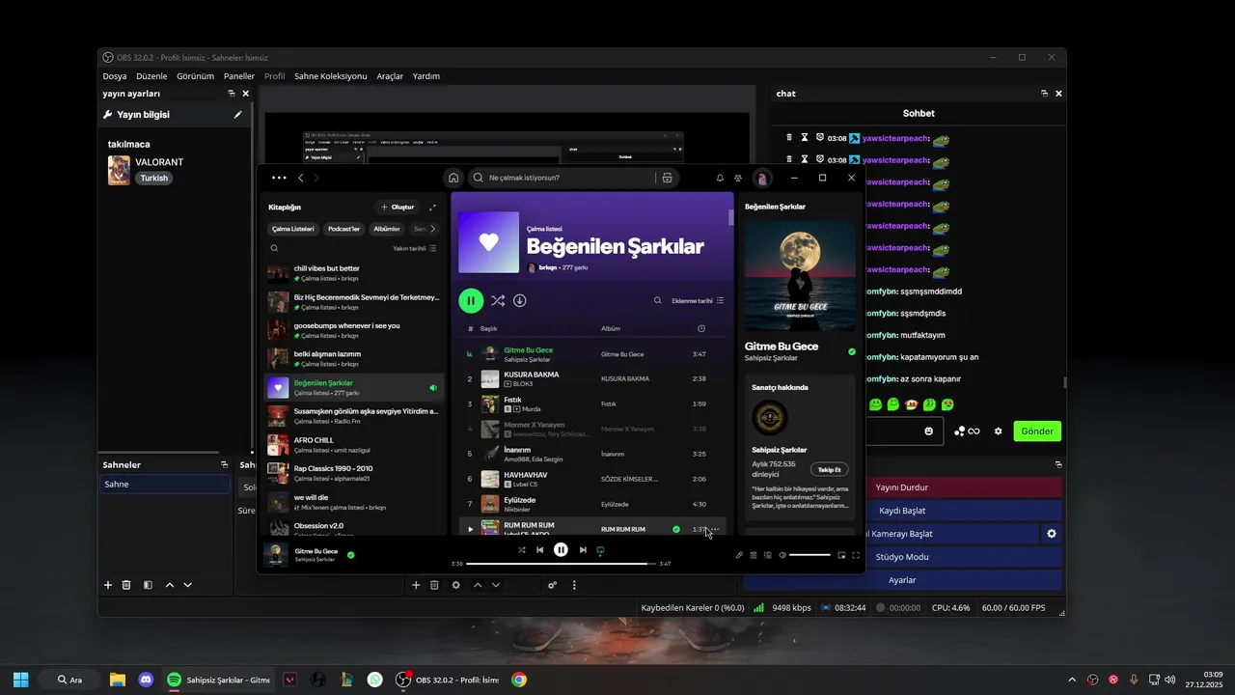Image resolution: width=1235 pixels, height=695 pixels.
Task: Open Spotify notifications bell
Action: click(720, 178)
